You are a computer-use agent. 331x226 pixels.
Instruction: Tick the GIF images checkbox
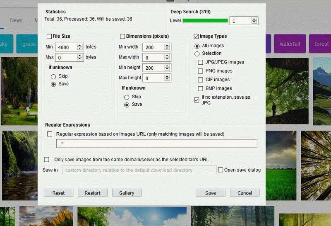[201, 80]
